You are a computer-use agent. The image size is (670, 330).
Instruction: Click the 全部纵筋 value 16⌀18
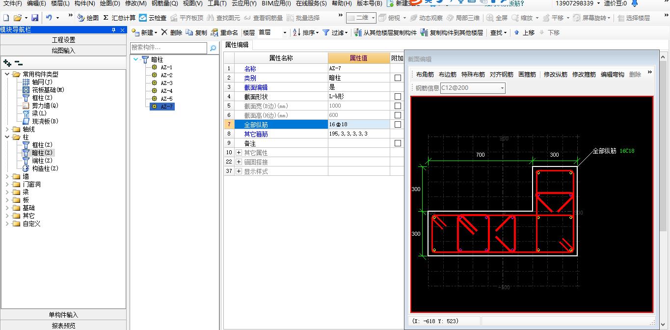[359, 124]
